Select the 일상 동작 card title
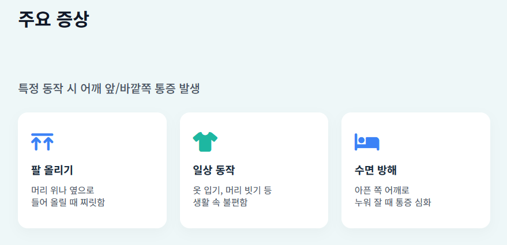The width and height of the screenshot is (507, 245). [x=214, y=170]
